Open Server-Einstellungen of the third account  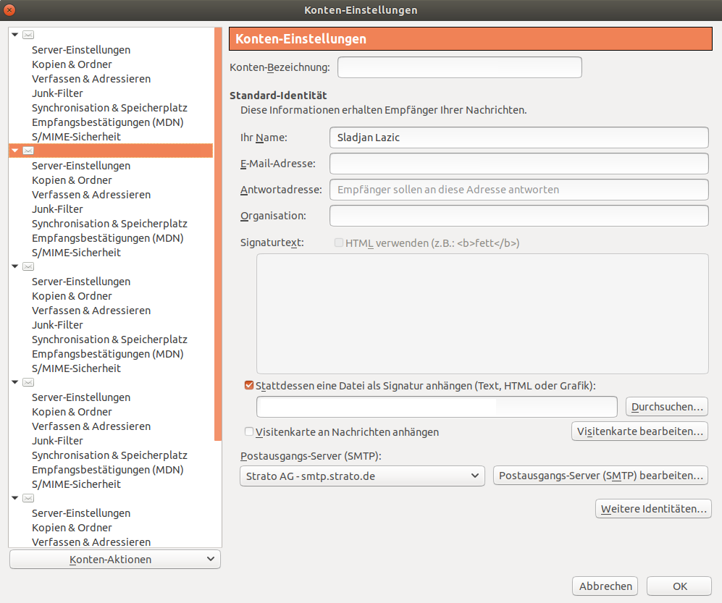[81, 282]
